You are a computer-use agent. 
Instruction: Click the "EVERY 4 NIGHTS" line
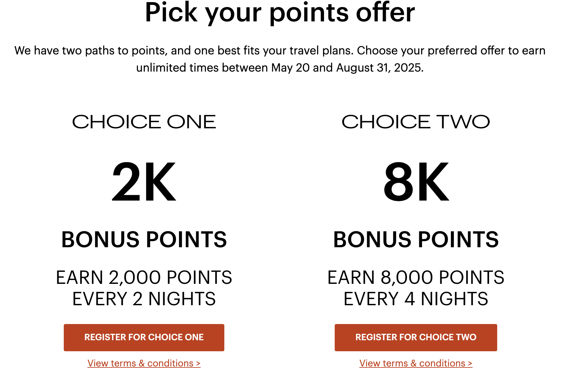click(x=416, y=299)
